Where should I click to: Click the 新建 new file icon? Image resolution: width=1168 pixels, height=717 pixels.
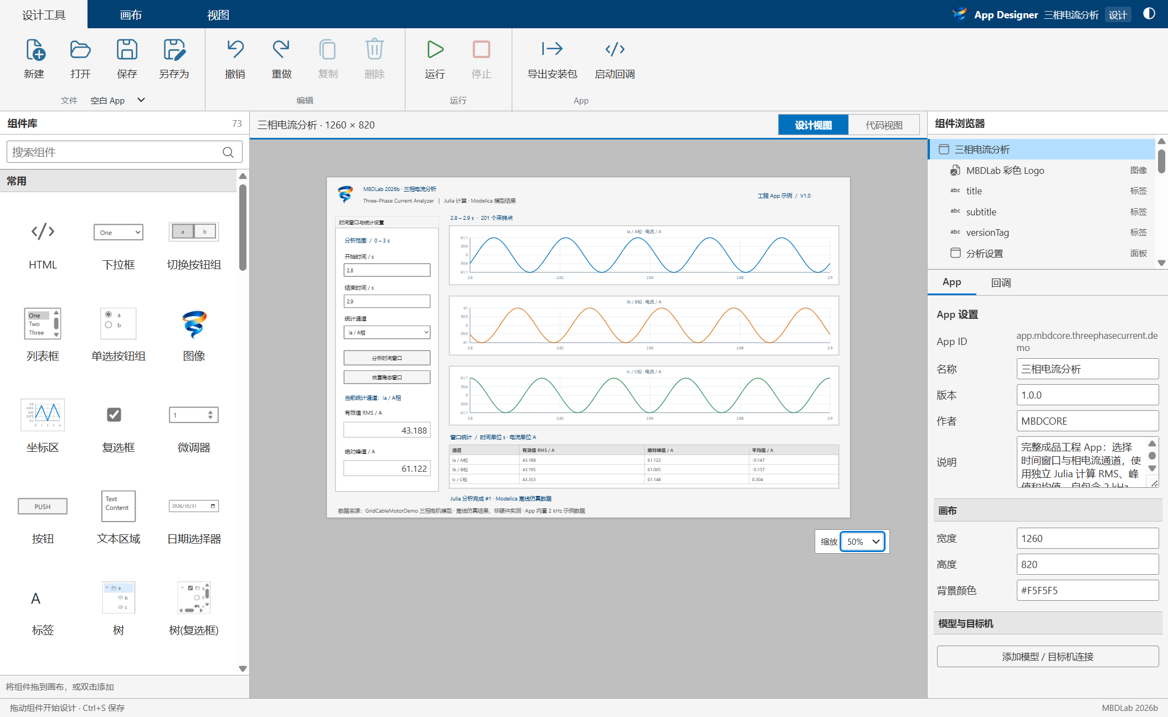[34, 50]
